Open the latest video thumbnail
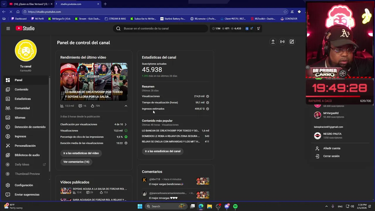 [94, 82]
